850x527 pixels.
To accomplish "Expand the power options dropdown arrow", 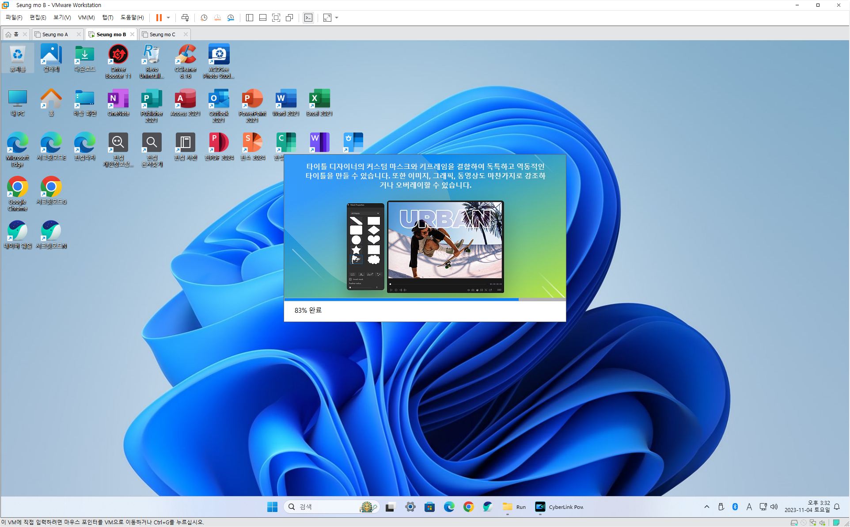I will coord(168,18).
